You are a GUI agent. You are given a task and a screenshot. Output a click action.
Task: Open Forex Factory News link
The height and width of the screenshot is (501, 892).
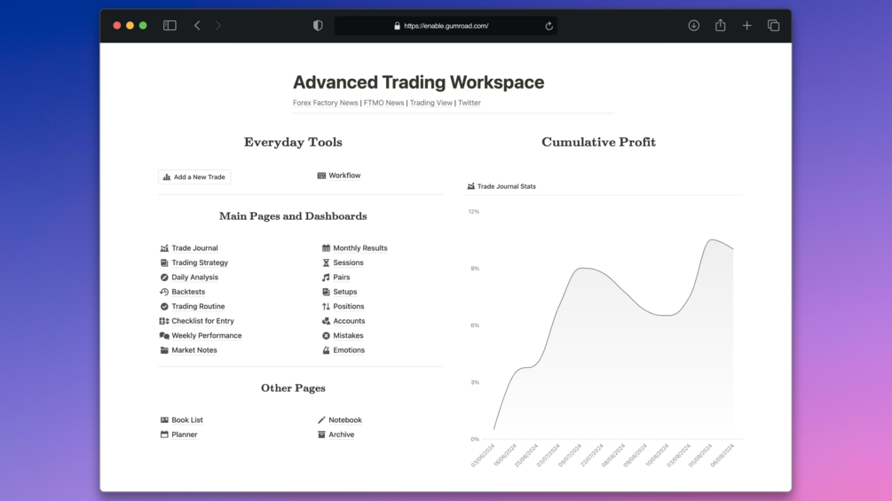tap(326, 103)
